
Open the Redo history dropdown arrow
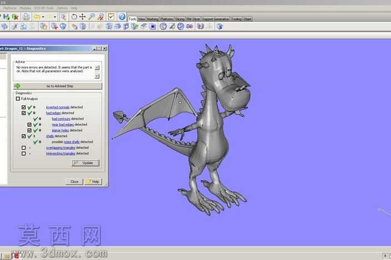click(55, 17)
